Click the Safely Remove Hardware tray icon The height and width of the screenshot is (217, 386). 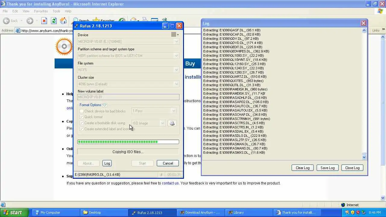pyautogui.click(x=363, y=212)
